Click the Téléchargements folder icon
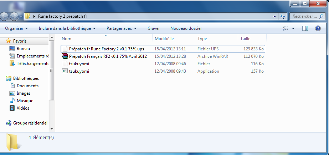The width and height of the screenshot is (329, 155). pyautogui.click(x=12, y=63)
